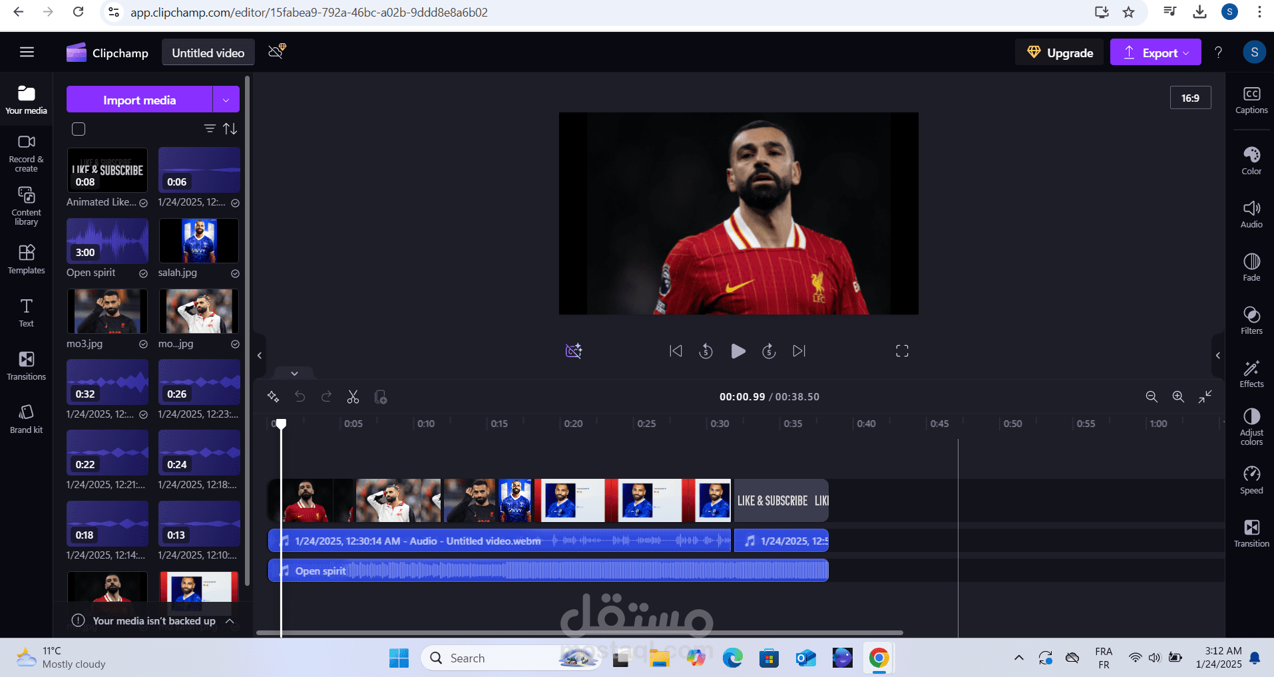
Task: Skip to the start of the video
Action: pos(676,350)
